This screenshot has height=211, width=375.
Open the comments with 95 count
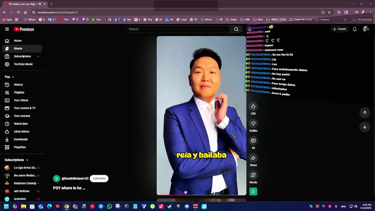(253, 141)
